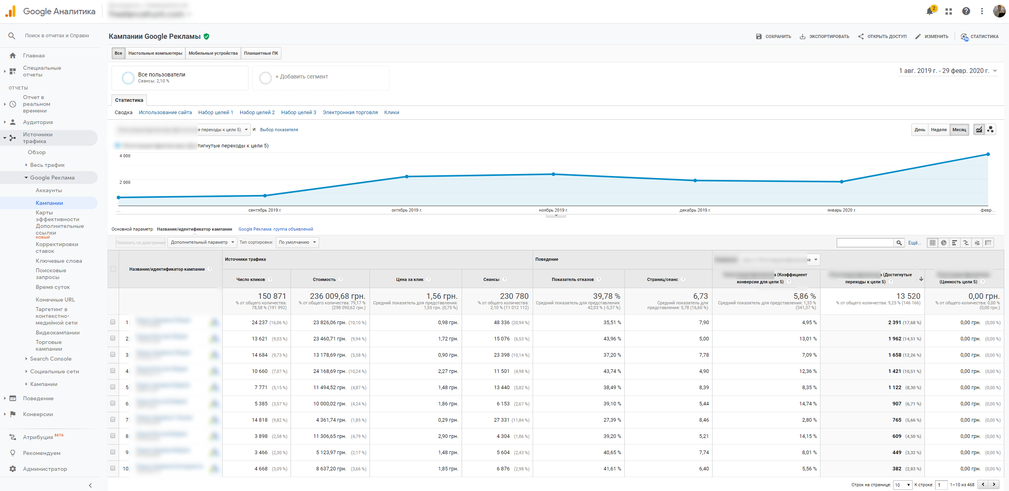Image resolution: width=1009 pixels, height=491 pixels.
Task: Open the chart metric dropdown (переходы к цели 5)
Action: tap(223, 130)
